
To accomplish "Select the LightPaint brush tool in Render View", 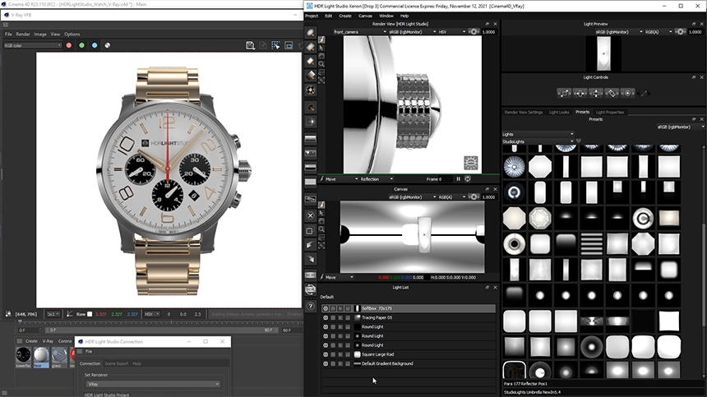I will (321, 39).
